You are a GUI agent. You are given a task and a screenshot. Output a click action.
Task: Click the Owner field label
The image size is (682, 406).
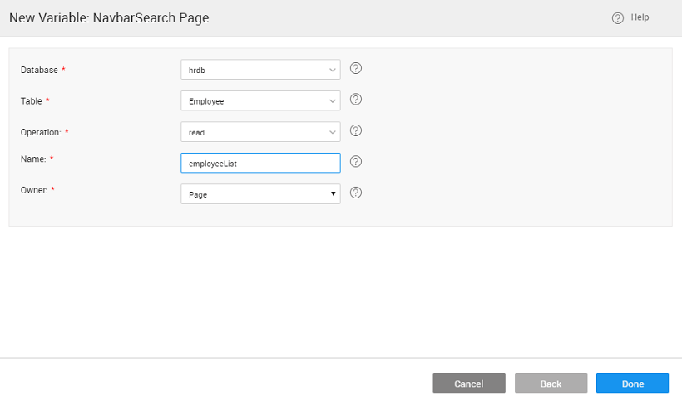pos(34,190)
